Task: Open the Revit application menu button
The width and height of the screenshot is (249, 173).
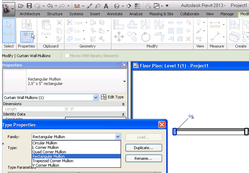Action: click(x=9, y=9)
